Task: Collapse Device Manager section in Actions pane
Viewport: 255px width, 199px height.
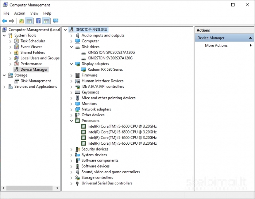Action: pos(250,38)
